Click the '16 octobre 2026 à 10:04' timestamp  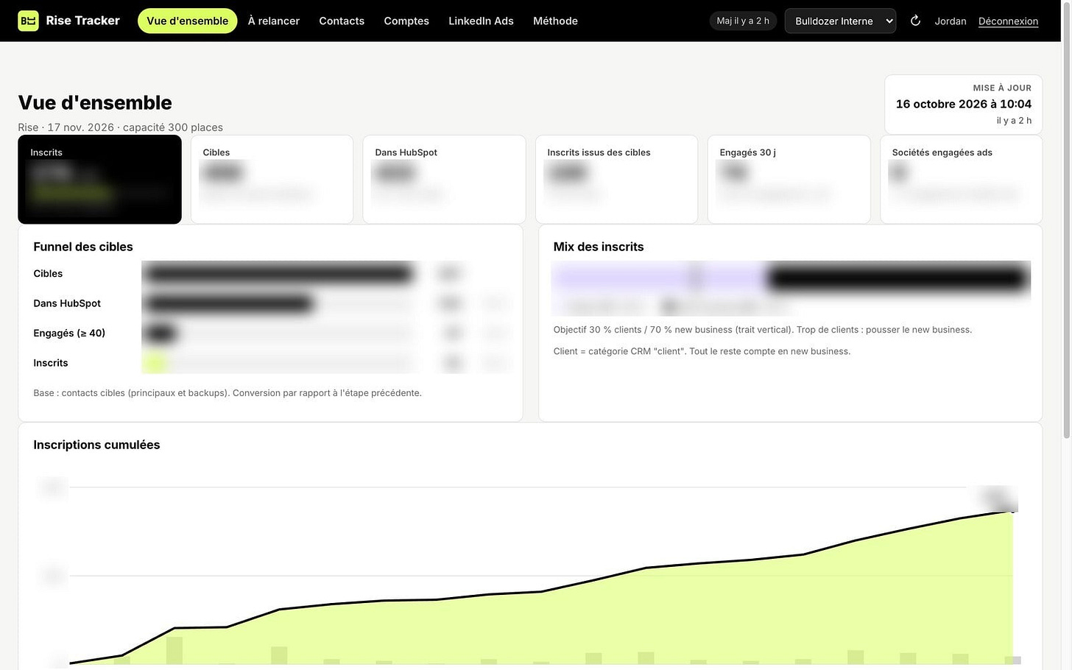(x=963, y=104)
